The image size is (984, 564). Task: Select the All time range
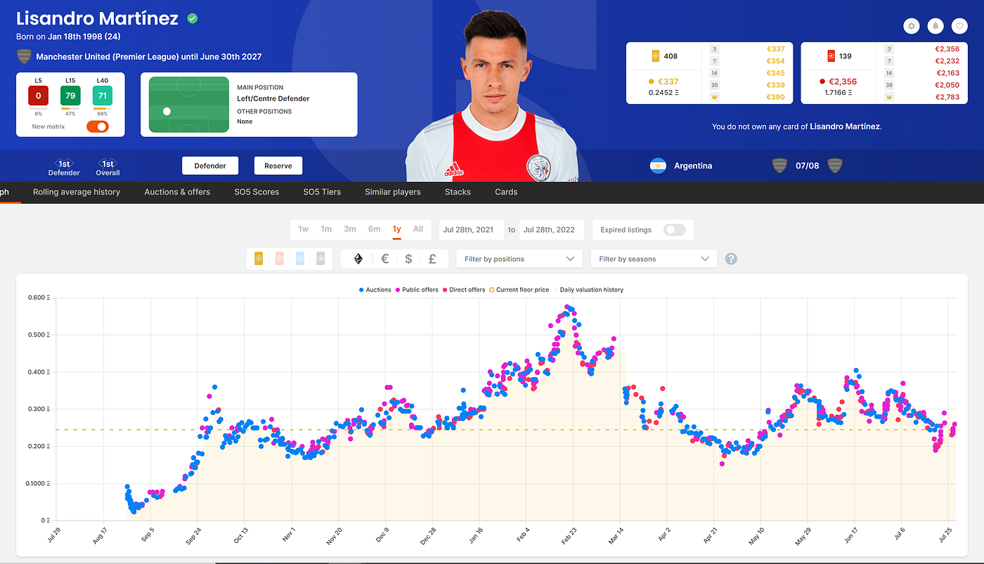click(418, 229)
